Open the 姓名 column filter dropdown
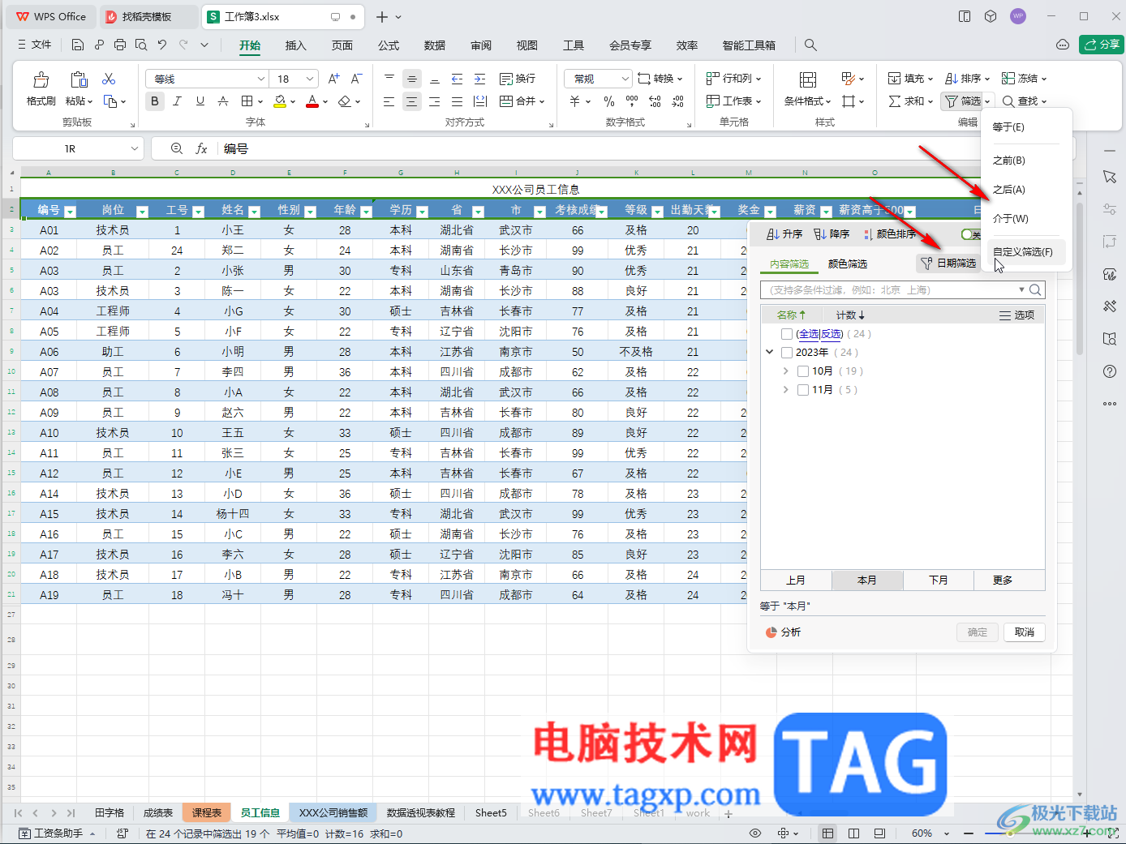Viewport: 1126px width, 844px height. 254,212
